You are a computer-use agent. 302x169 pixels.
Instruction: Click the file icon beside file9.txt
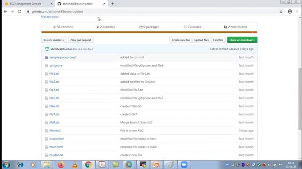[46, 123]
